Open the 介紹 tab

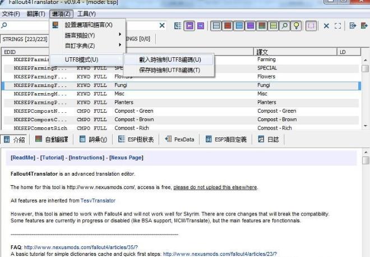[15, 140]
